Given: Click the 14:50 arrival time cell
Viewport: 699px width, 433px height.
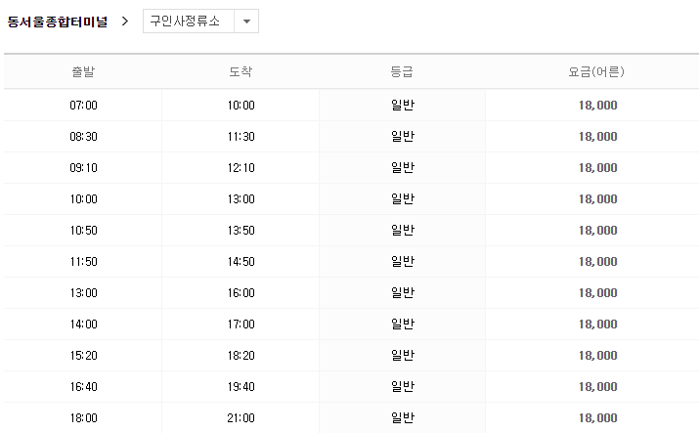Looking at the screenshot, I should (240, 262).
